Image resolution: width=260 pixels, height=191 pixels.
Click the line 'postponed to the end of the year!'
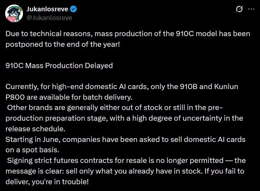coord(63,45)
